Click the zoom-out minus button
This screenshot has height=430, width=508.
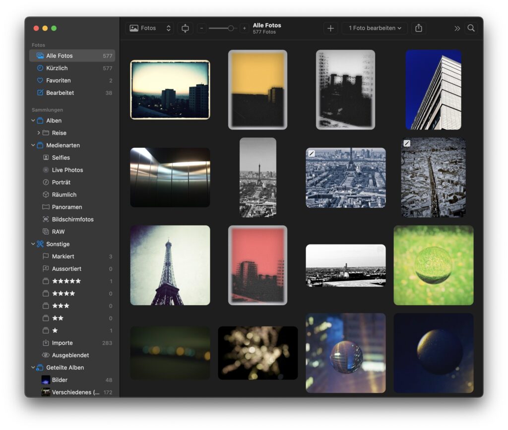201,28
